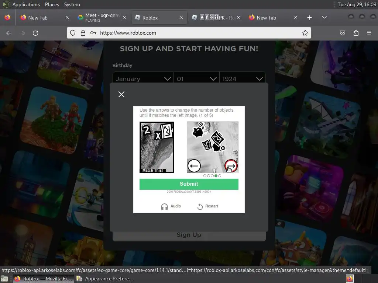The height and width of the screenshot is (283, 378).
Task: Select the filled green progress dot
Action: (216, 176)
